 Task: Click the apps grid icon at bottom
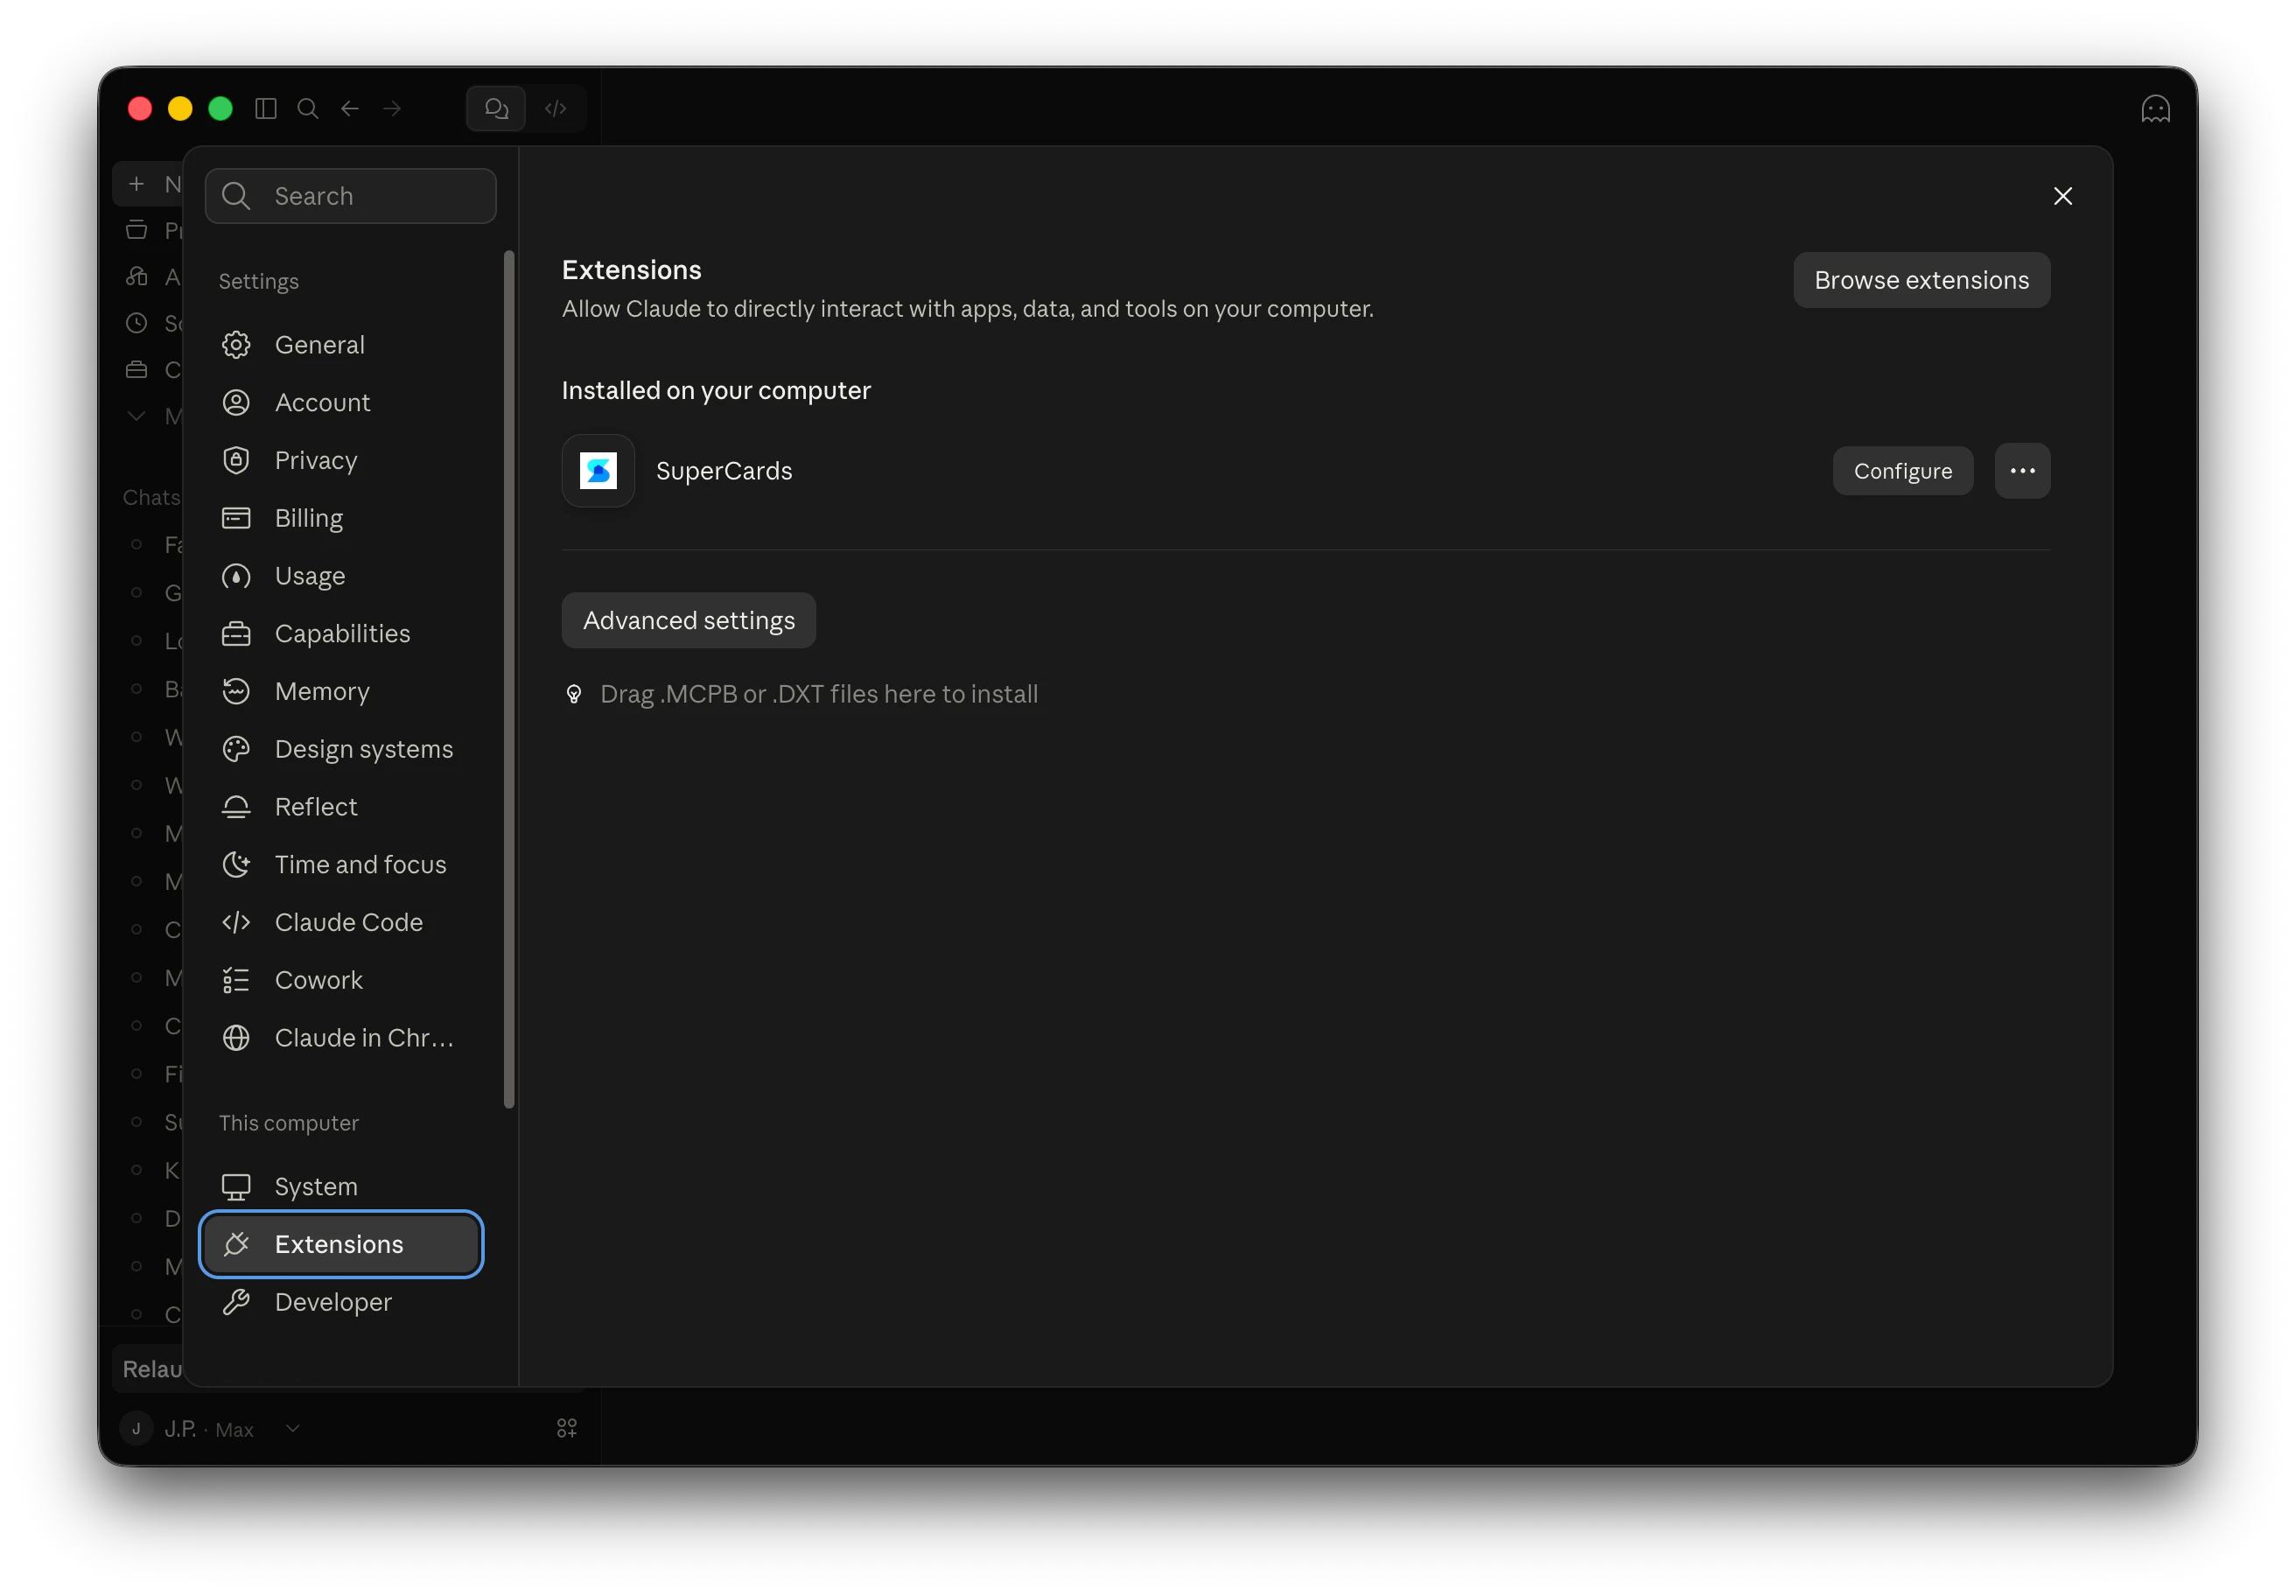567,1429
